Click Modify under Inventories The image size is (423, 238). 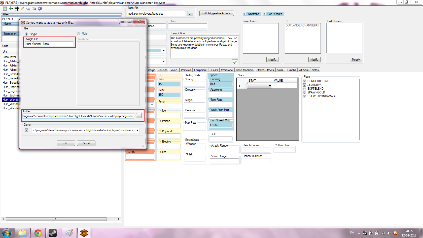[272, 60]
